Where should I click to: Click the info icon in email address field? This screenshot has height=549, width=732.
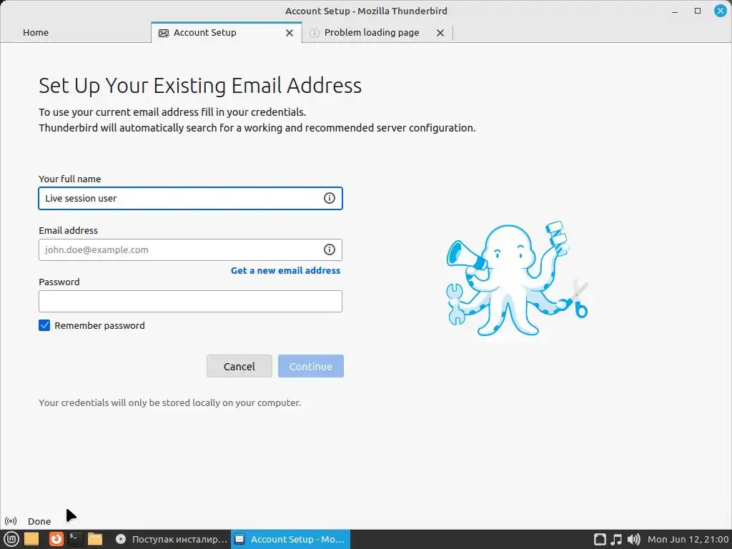click(x=329, y=249)
